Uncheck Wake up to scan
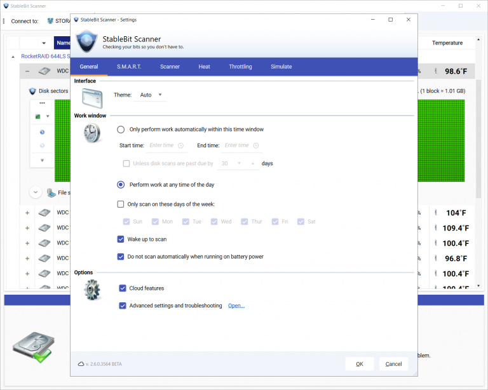Screen dimensions: 488x390 point(121,239)
